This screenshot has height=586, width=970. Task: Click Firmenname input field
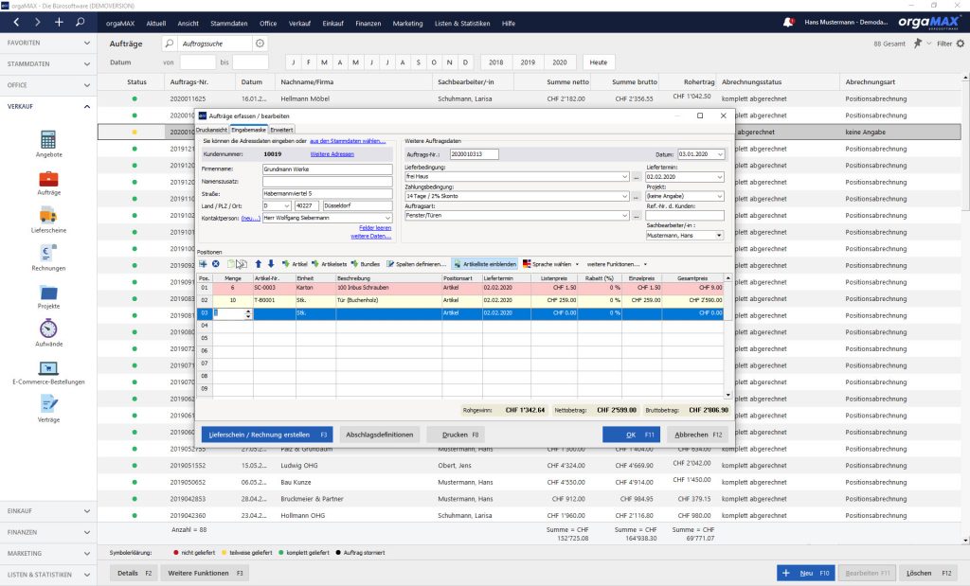[x=327, y=169]
